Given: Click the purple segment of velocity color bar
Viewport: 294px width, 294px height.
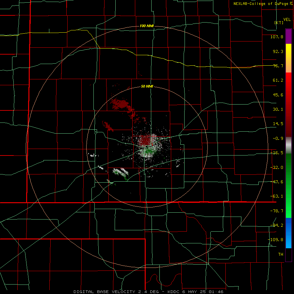Looking at the screenshot, I should tap(288, 36).
